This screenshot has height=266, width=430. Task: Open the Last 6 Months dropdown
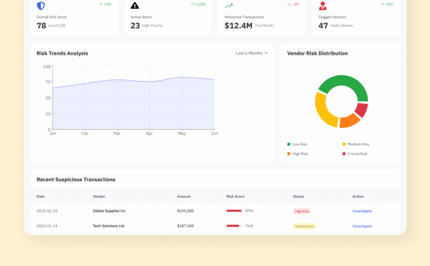pyautogui.click(x=252, y=53)
